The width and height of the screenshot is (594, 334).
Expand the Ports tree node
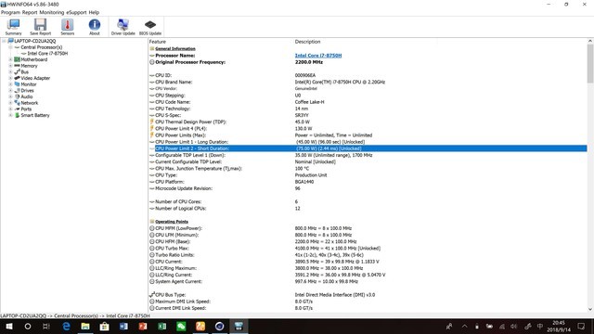[x=10, y=109]
